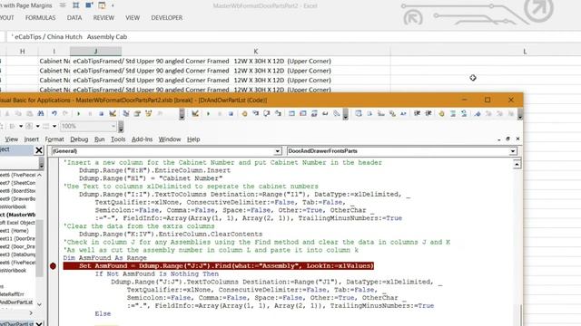The height and width of the screenshot is (326, 581).
Task: Click the Toggle Bookmark flag icon
Action: tap(478, 113)
